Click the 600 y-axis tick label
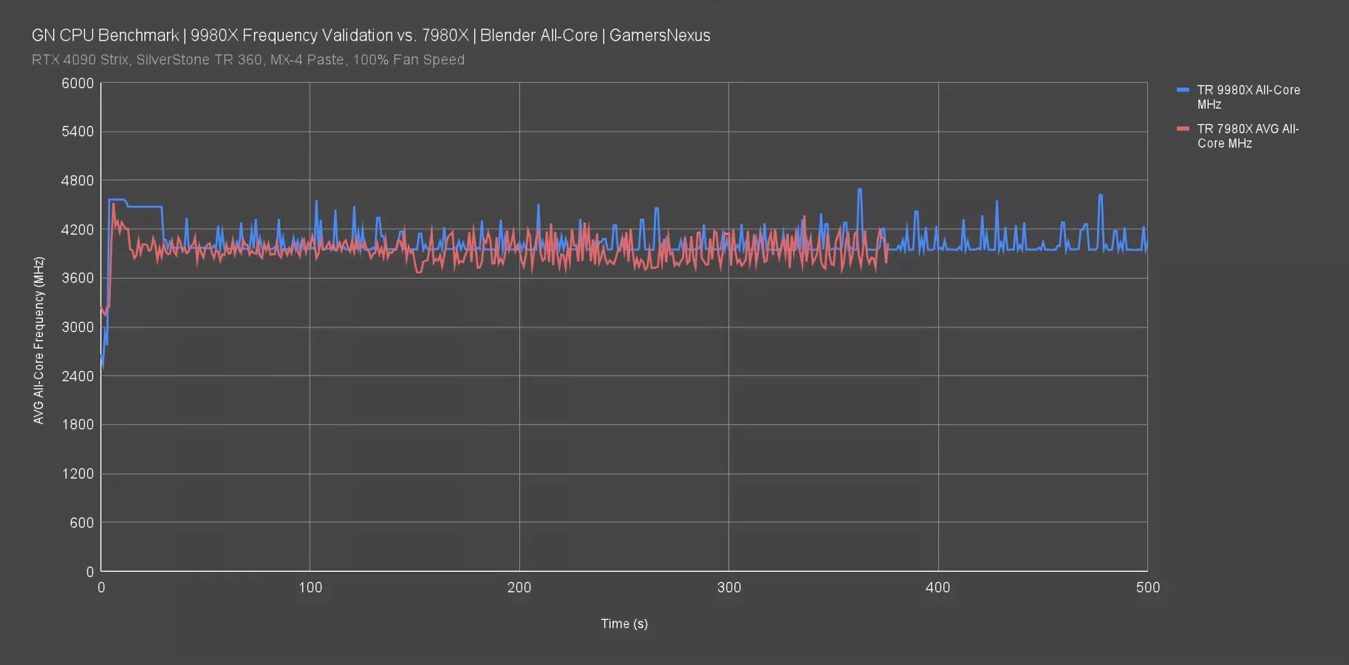 [82, 523]
